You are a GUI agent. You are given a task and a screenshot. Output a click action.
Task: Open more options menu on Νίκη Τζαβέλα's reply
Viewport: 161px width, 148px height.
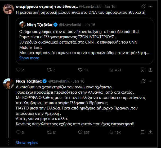[150, 81]
